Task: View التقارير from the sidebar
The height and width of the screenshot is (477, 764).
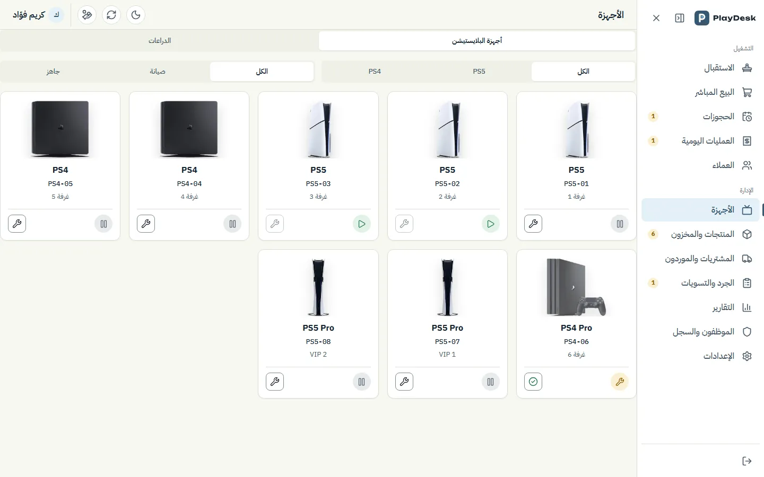Action: [700, 307]
